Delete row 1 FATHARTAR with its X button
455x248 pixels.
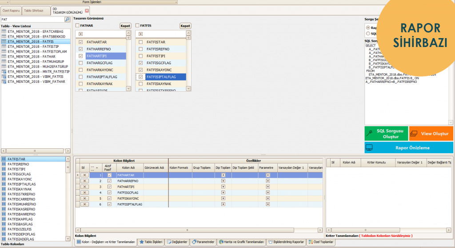[84, 175]
